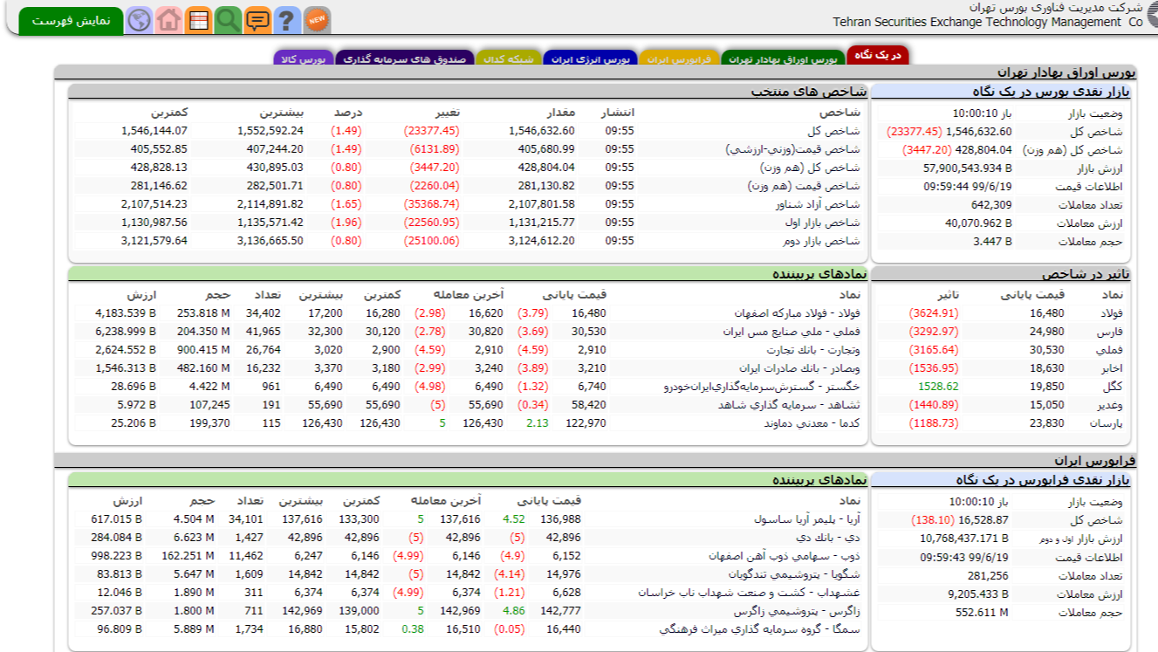Switch to بورس اوراق بهادار تهران tab
The height and width of the screenshot is (652, 1158).
[x=783, y=58]
